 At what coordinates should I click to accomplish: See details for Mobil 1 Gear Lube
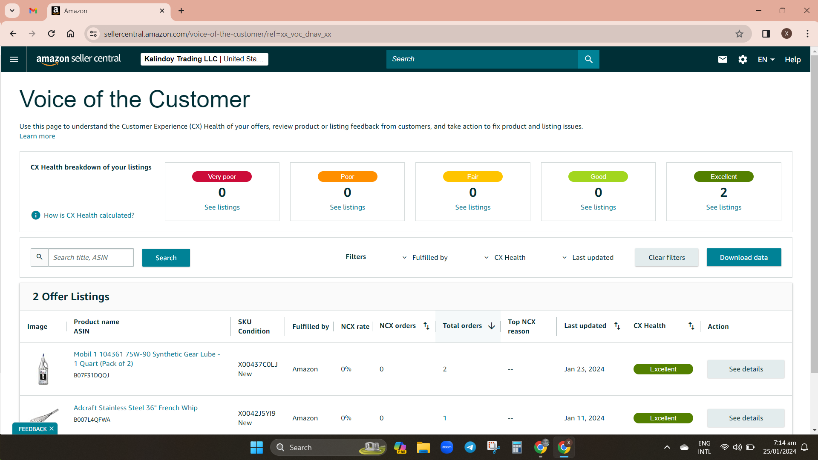[746, 369]
